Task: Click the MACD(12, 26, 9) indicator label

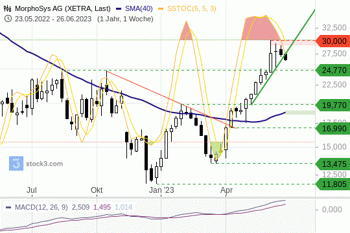Action: (x=41, y=207)
